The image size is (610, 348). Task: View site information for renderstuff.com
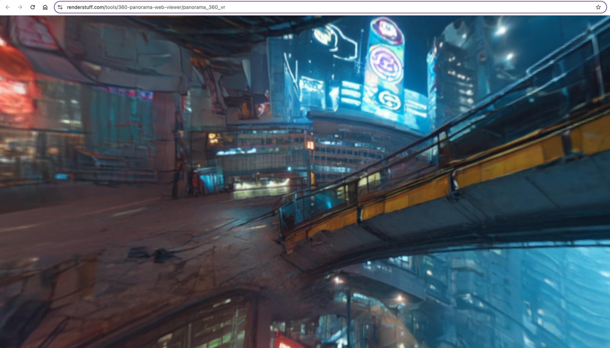[x=60, y=7]
